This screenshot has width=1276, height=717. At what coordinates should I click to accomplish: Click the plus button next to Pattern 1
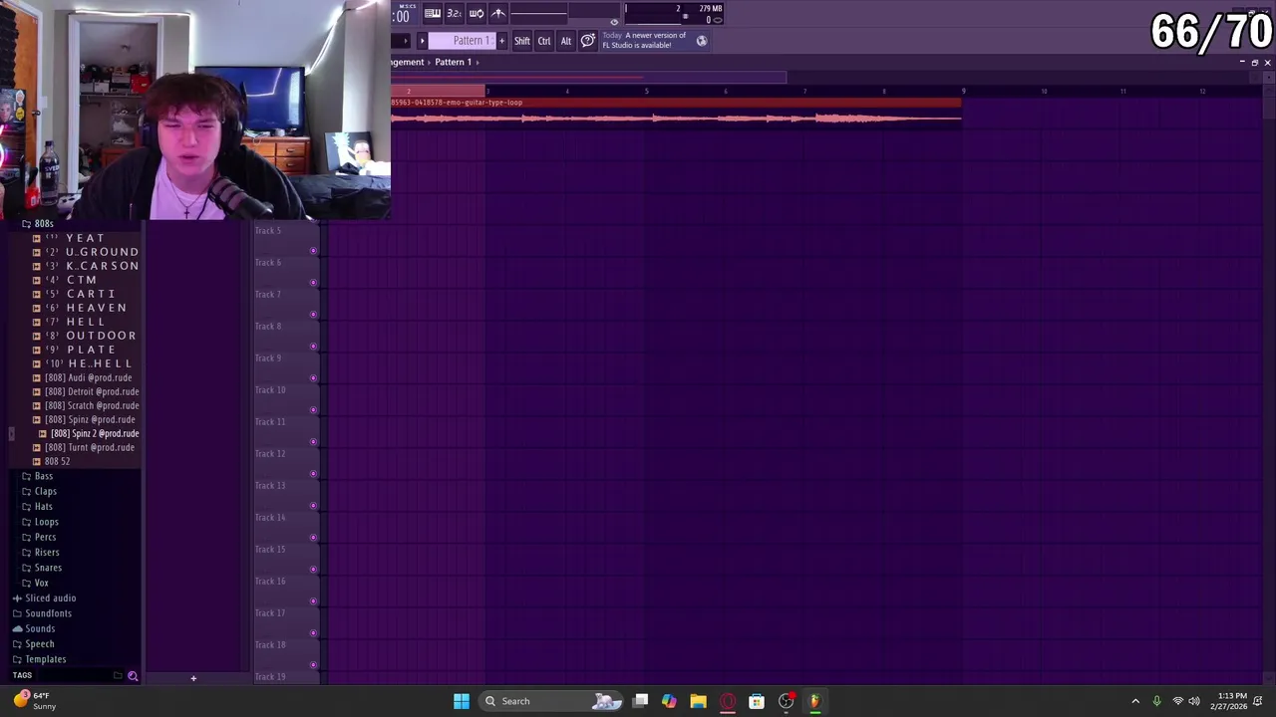point(501,41)
